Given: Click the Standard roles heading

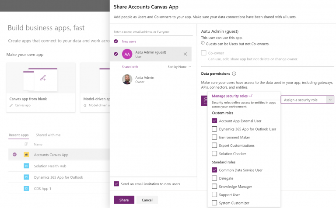Looking at the screenshot, I should pos(224,162).
